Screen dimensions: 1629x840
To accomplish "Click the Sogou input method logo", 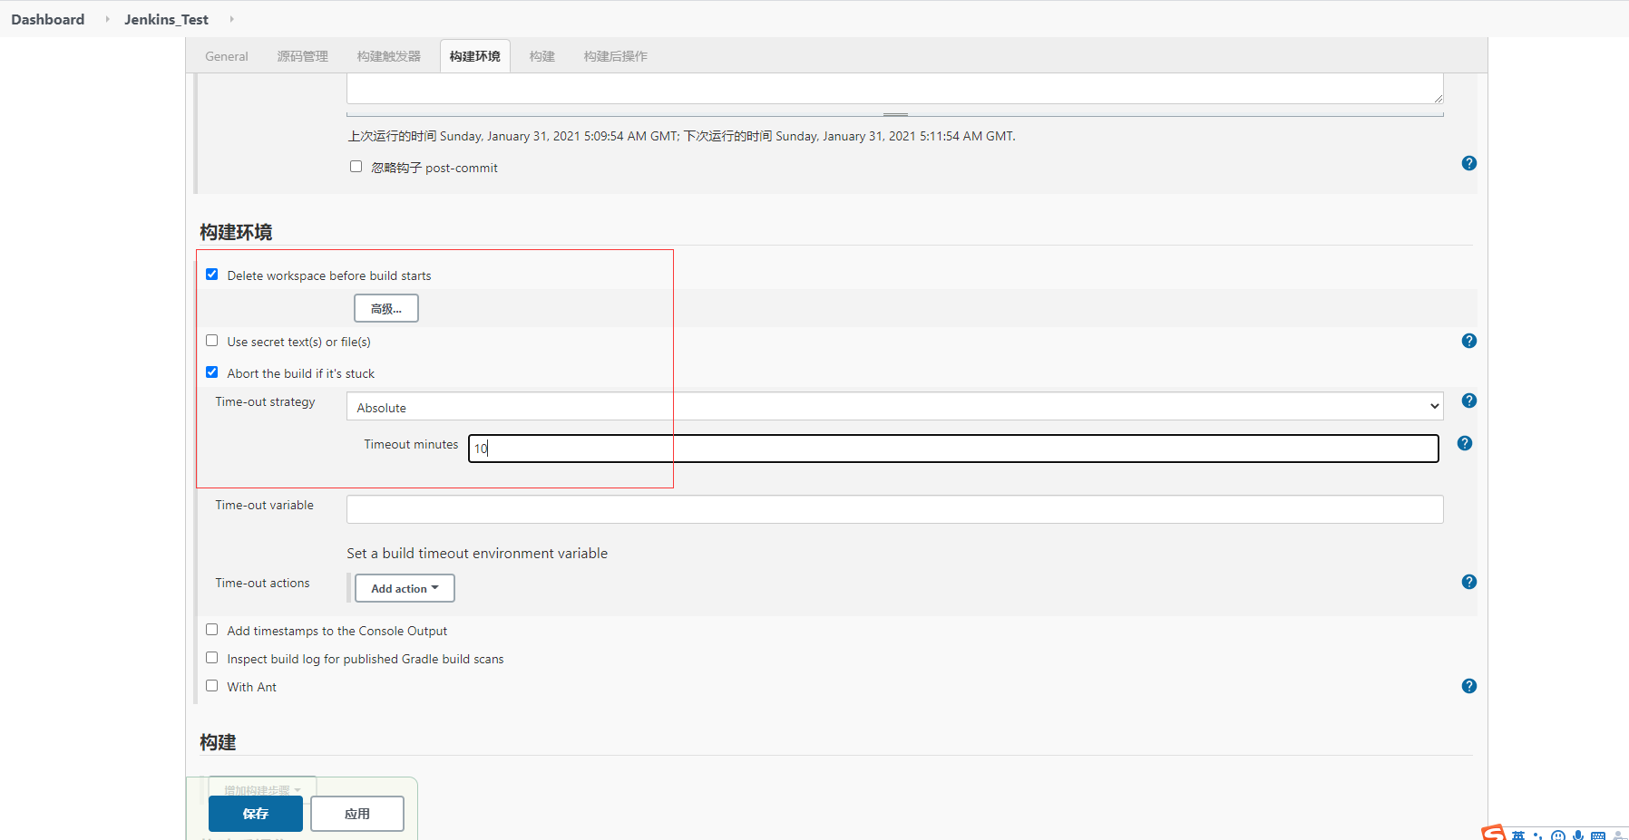I will pyautogui.click(x=1493, y=833).
